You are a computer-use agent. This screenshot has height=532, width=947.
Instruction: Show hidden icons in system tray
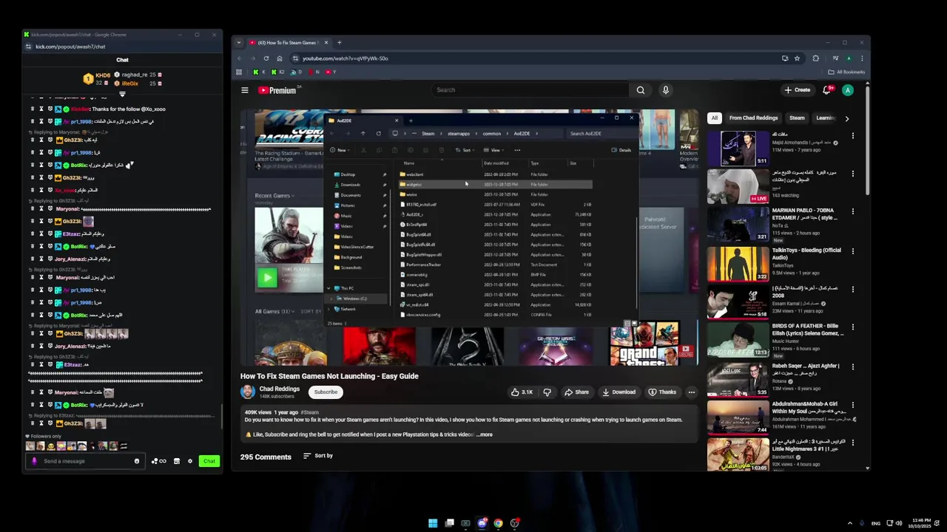click(x=849, y=523)
